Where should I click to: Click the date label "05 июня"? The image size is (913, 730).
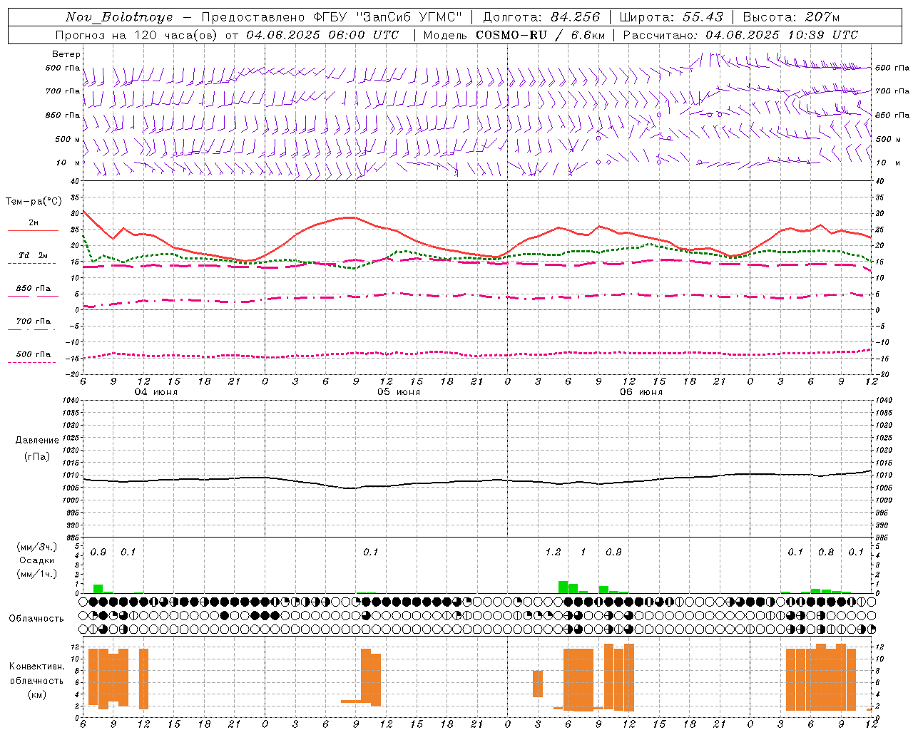[399, 392]
